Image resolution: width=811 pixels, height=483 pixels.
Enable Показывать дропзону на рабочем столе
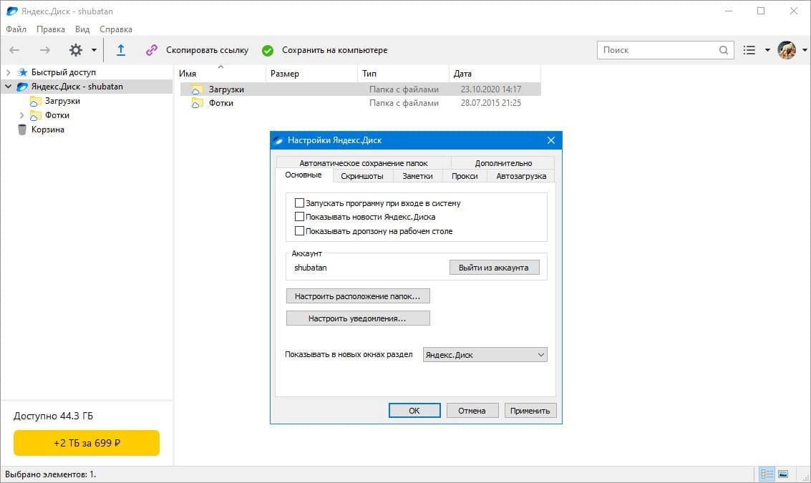299,230
